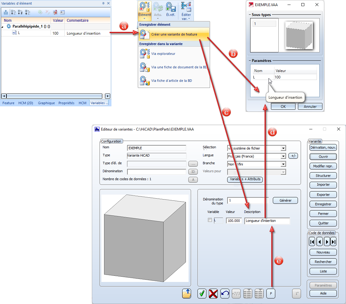Toggle the checkbox next to variable L
The height and width of the screenshot is (304, 346).
(x=210, y=220)
